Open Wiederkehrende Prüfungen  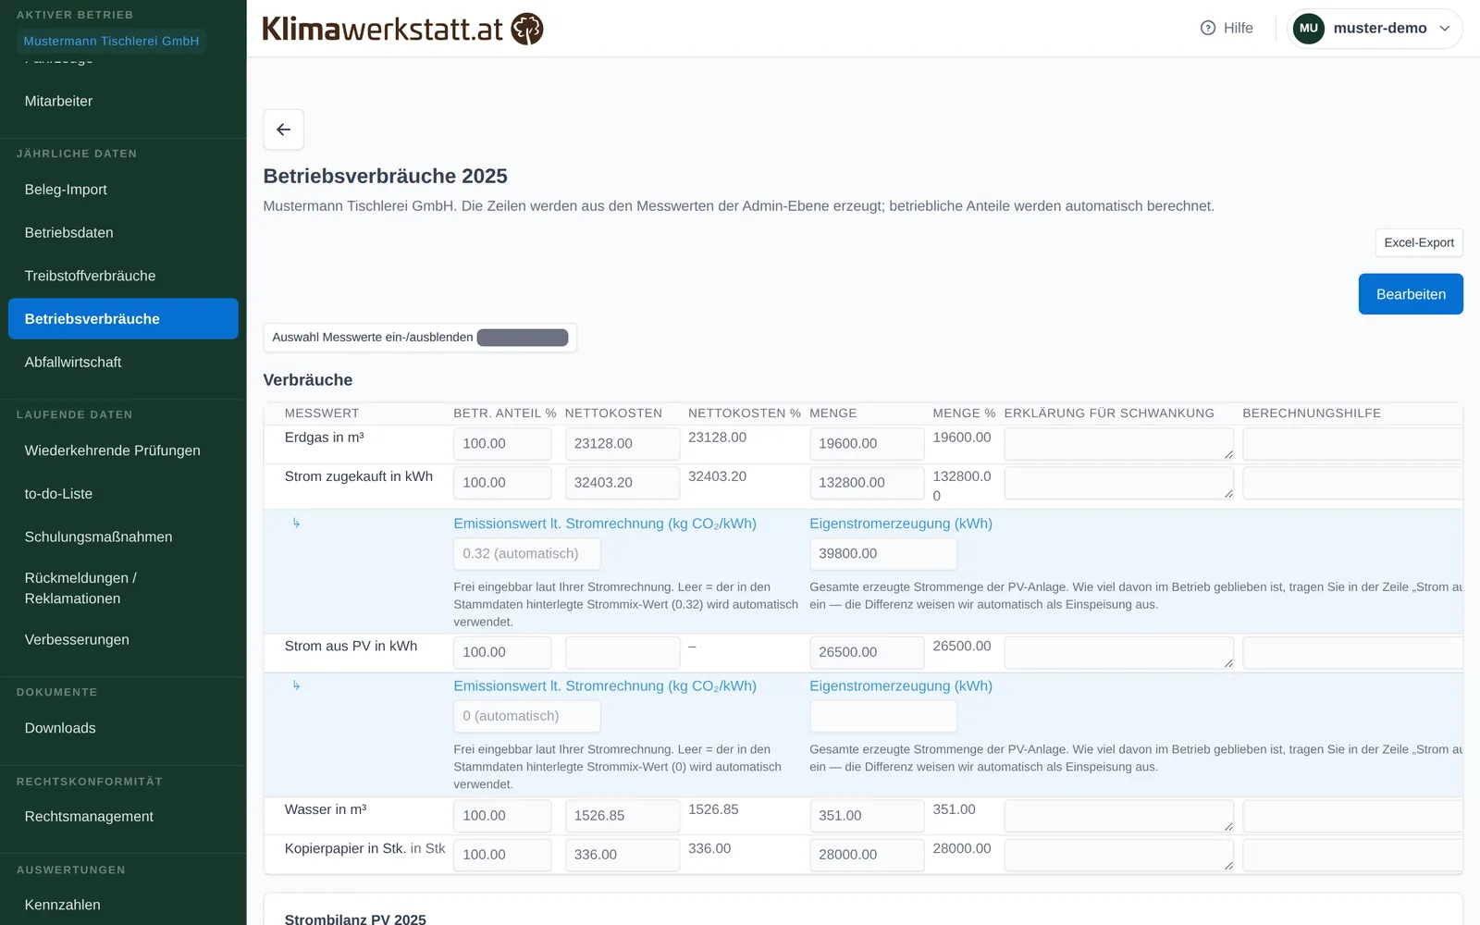[123, 450]
